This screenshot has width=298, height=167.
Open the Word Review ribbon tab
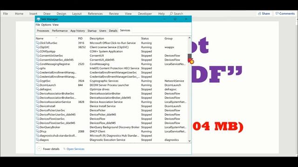114,13
